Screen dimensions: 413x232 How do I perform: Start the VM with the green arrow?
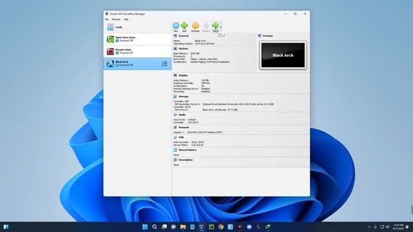[215, 26]
